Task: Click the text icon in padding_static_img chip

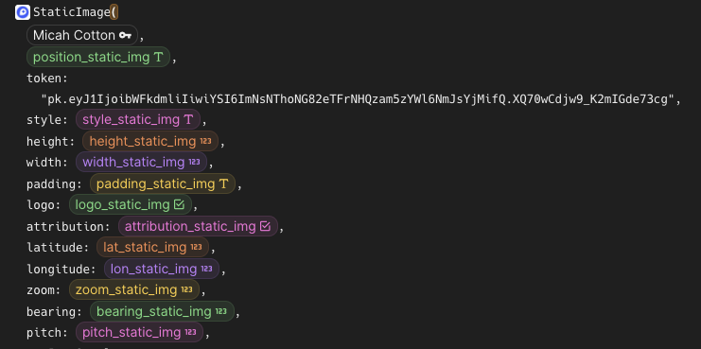Action: tap(224, 183)
